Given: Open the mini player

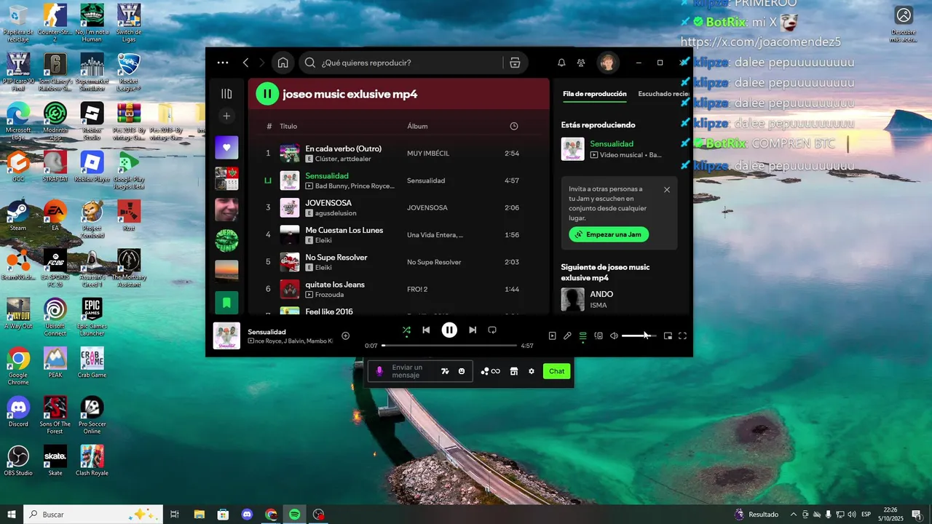Looking at the screenshot, I should [x=668, y=336].
